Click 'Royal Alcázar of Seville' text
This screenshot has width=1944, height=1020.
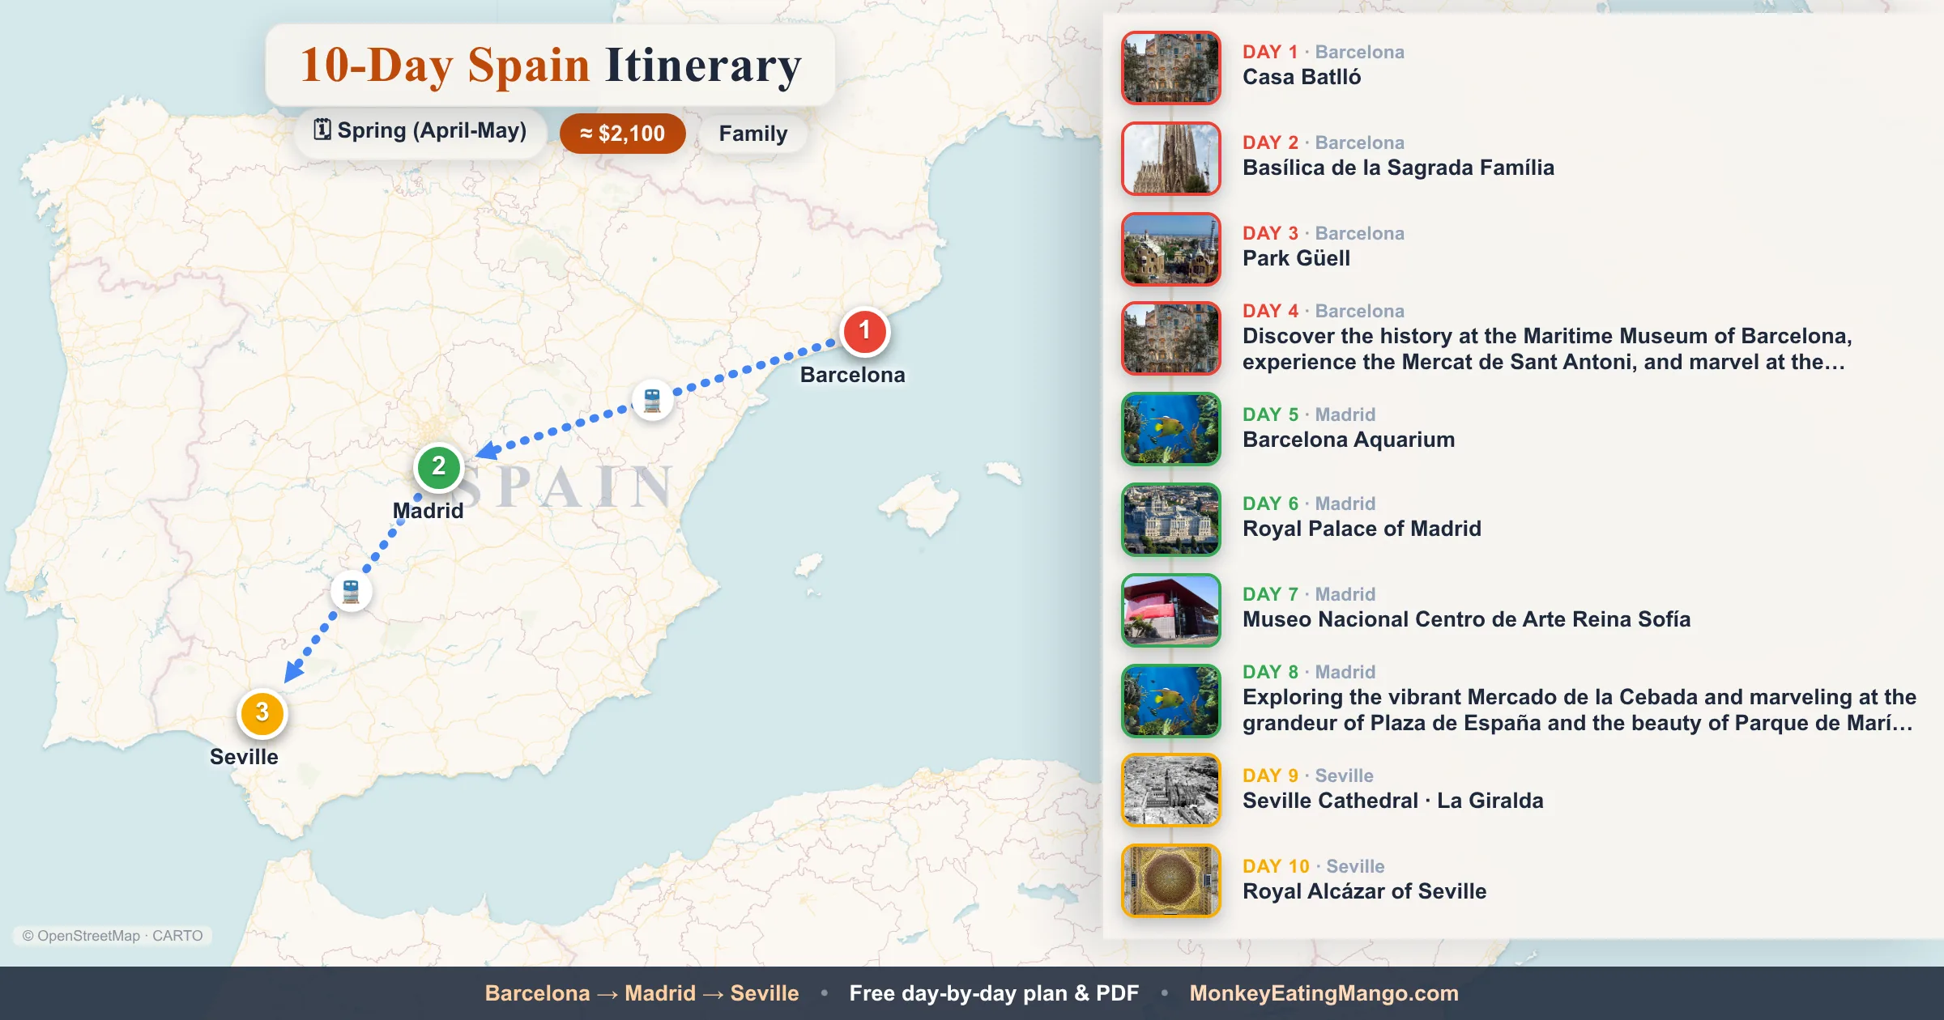tap(1364, 891)
